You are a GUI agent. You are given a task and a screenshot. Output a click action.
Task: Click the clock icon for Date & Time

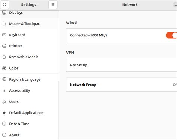point(4,124)
